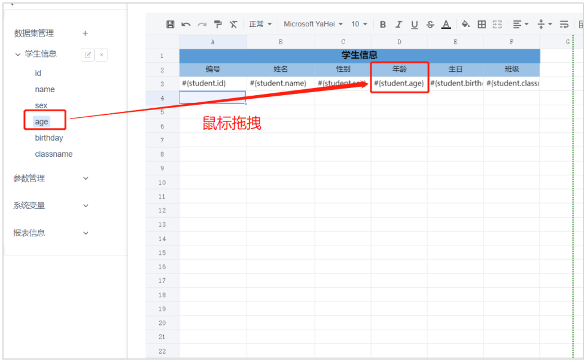Toggle bold formatting
587x362 pixels.
pyautogui.click(x=382, y=25)
